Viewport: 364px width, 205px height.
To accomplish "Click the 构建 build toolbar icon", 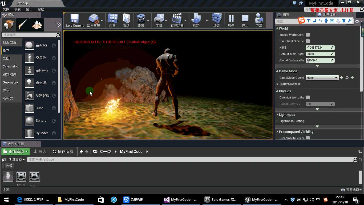I will pos(196,20).
